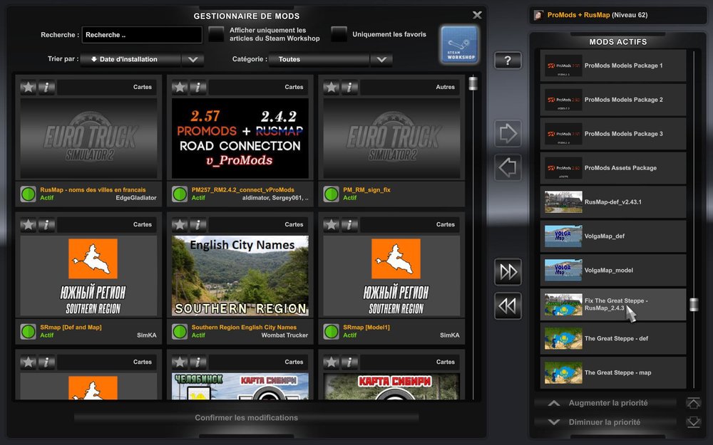Click info icon on SRmap [Def and Map]
The height and width of the screenshot is (445, 713).
point(46,224)
